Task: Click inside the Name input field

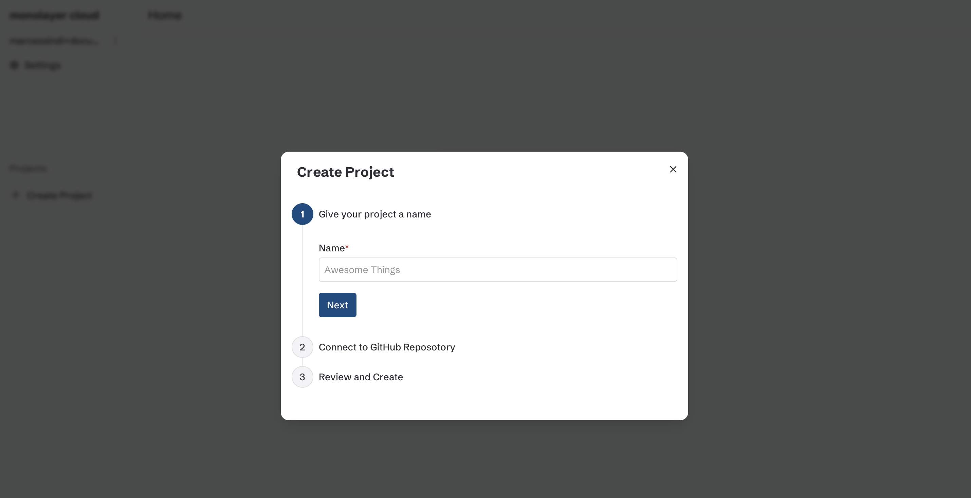Action: point(498,269)
